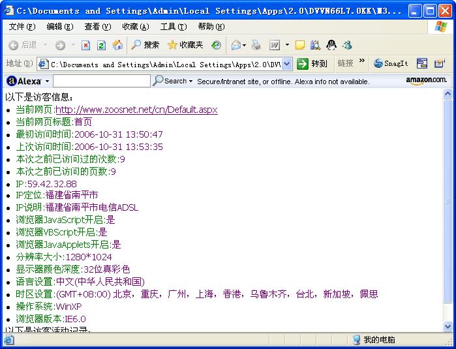The width and height of the screenshot is (456, 349).
Task: Open the address bar dropdown list
Action: coord(287,64)
